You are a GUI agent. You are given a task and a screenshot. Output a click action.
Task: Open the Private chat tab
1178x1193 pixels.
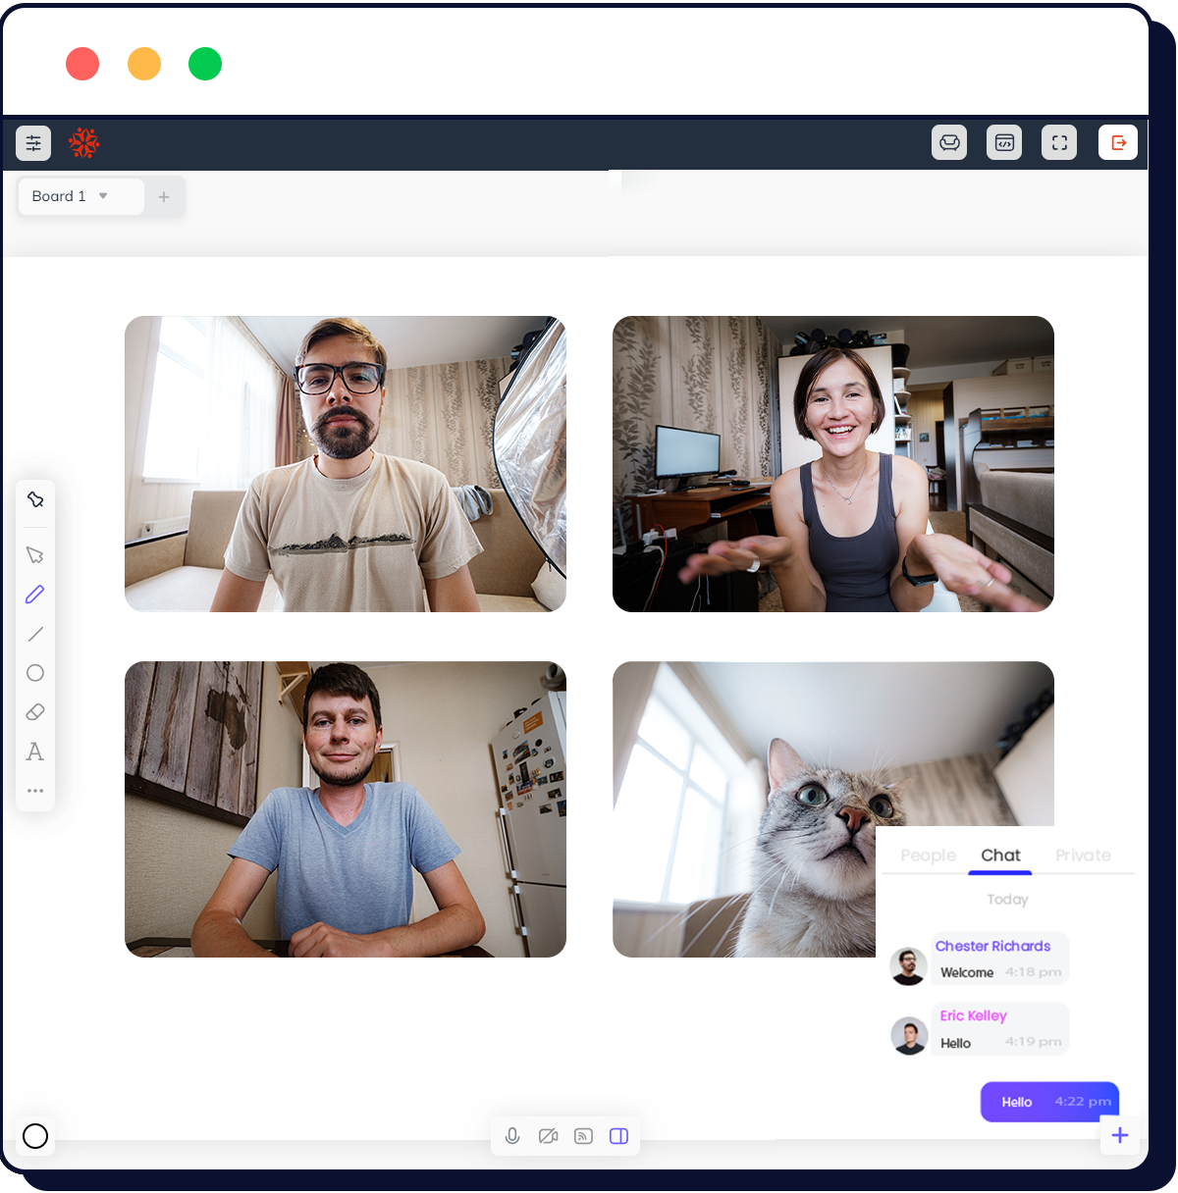(1083, 856)
